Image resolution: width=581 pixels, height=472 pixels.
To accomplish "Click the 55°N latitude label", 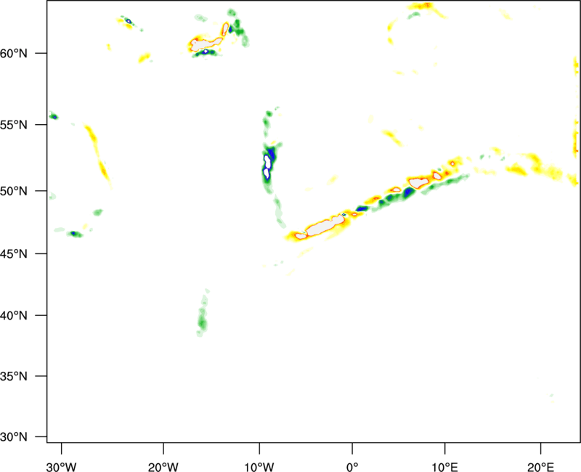I will click(x=14, y=125).
